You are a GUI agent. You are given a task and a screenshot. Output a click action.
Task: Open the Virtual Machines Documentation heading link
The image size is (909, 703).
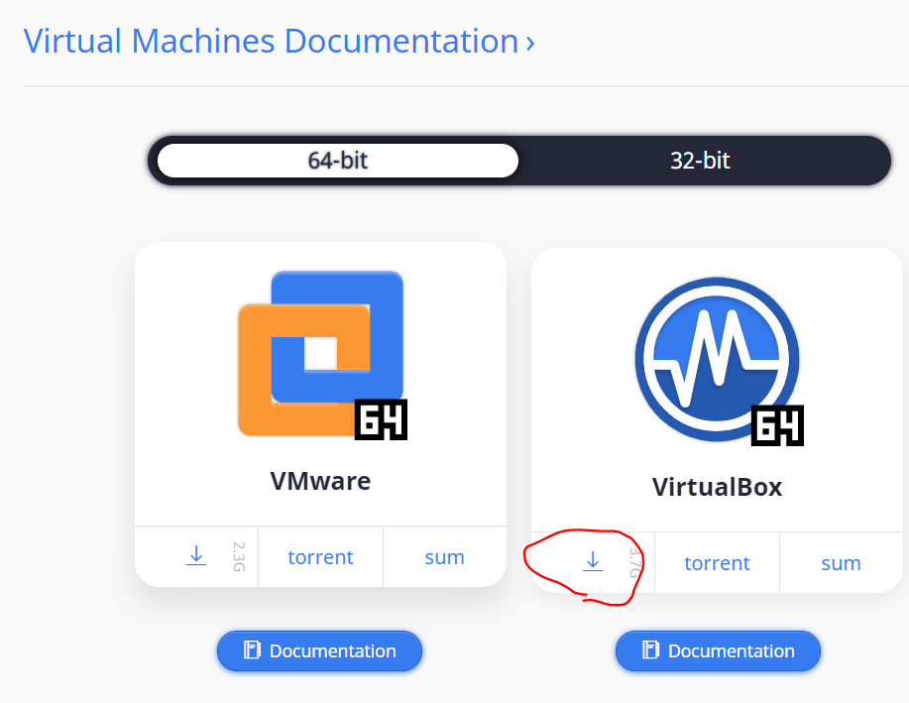(x=279, y=42)
